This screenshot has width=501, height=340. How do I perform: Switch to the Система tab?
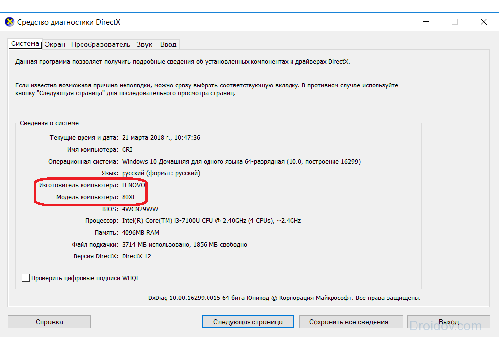[25, 44]
